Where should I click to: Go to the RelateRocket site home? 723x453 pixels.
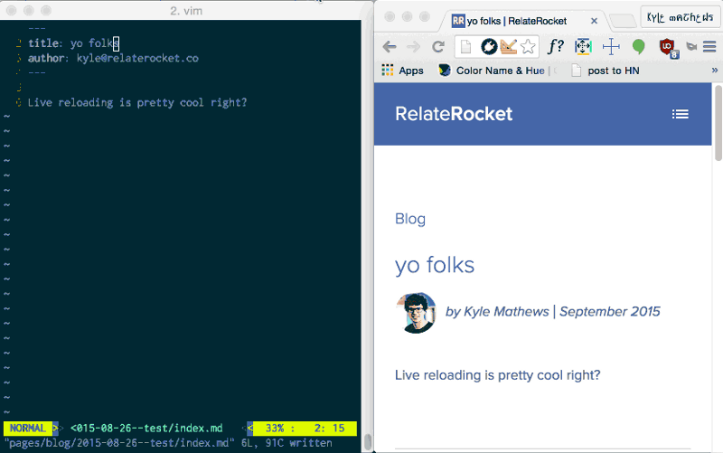[454, 114]
